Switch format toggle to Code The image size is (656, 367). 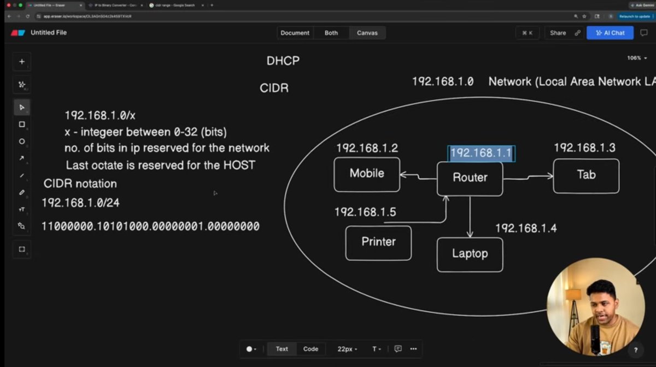[311, 349]
